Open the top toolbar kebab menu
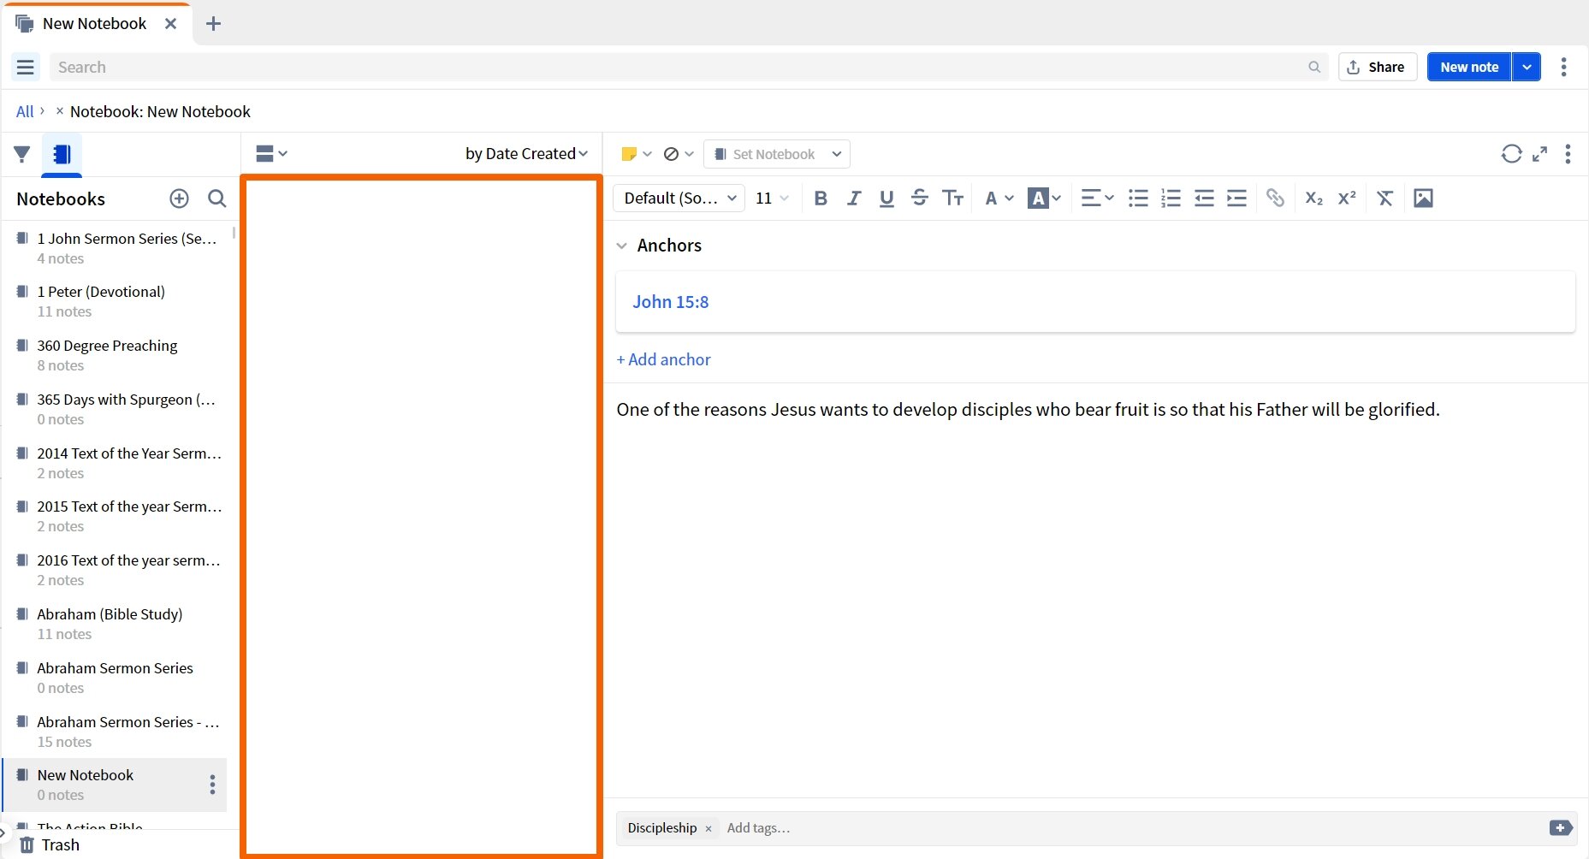The height and width of the screenshot is (859, 1589). pos(1563,67)
